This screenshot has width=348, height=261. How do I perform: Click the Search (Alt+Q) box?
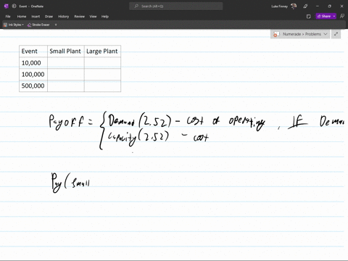pyautogui.click(x=176, y=6)
